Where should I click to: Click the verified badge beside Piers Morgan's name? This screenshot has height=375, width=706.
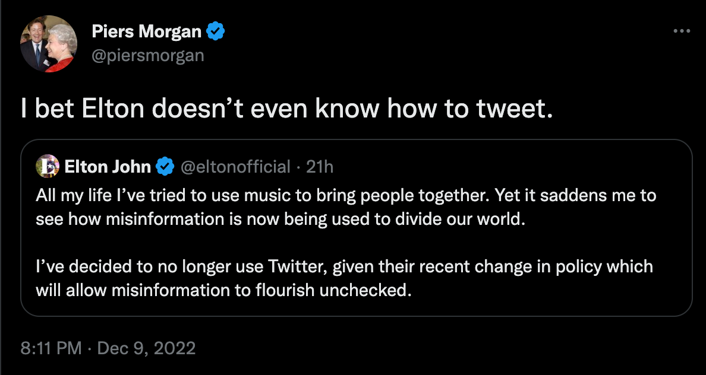[x=215, y=31]
